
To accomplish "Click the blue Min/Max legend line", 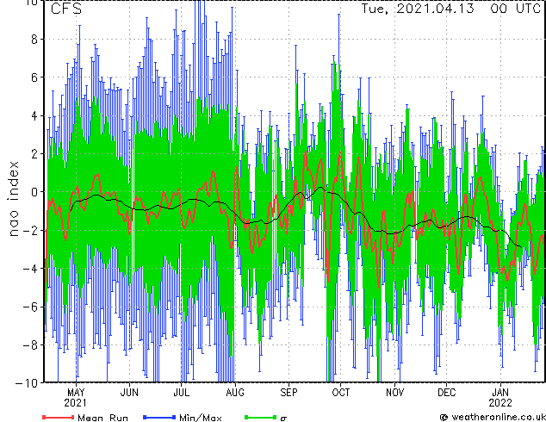I will coord(159,417).
